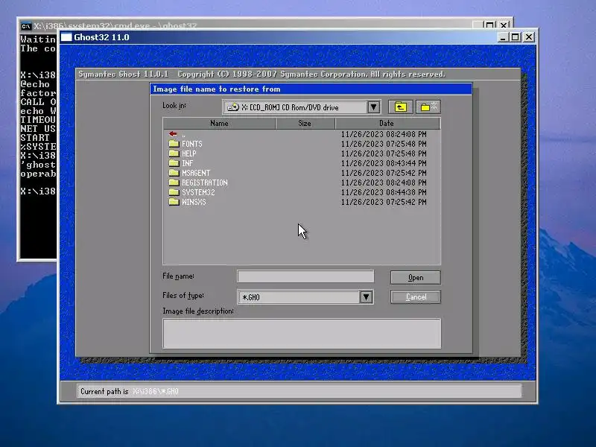Click the HELP folder name
This screenshot has width=596, height=447.
189,153
